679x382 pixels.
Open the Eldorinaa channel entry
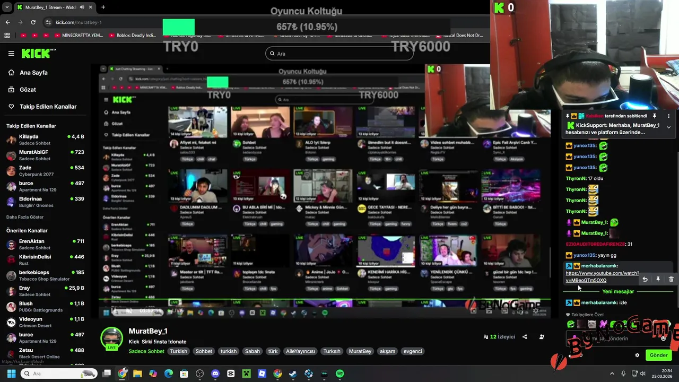[45, 202]
